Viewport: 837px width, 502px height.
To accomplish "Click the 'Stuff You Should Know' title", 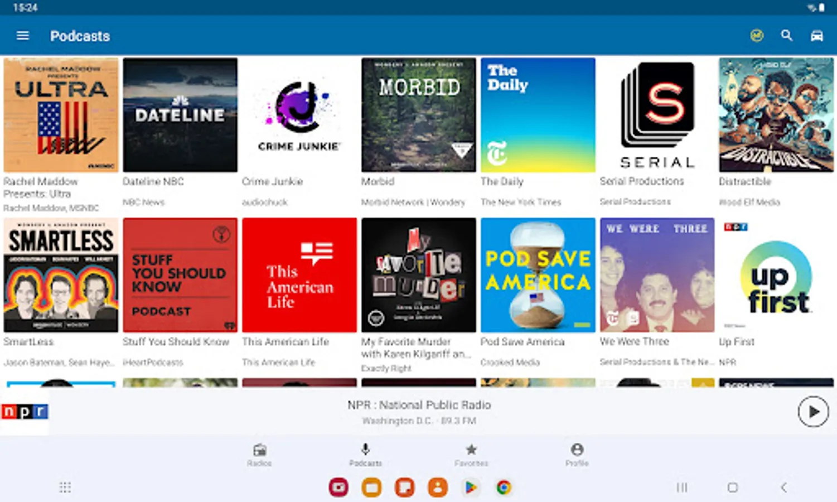I will tap(176, 341).
